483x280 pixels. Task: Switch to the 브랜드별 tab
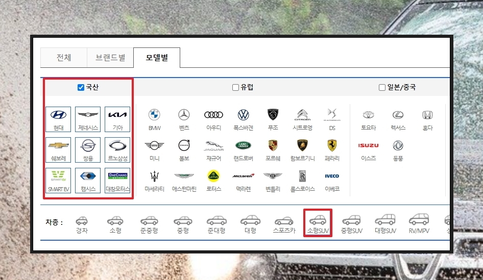tap(110, 58)
